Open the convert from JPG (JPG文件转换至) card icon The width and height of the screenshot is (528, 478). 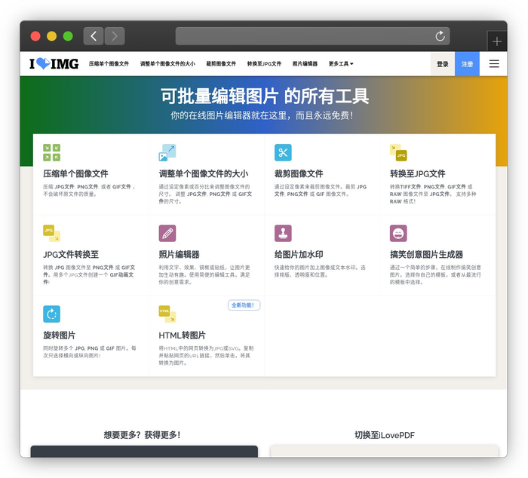[x=51, y=233]
